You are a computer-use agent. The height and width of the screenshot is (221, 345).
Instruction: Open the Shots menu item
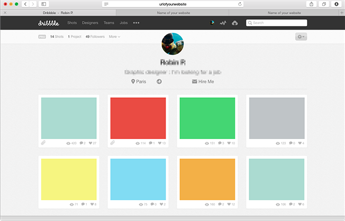point(72,23)
